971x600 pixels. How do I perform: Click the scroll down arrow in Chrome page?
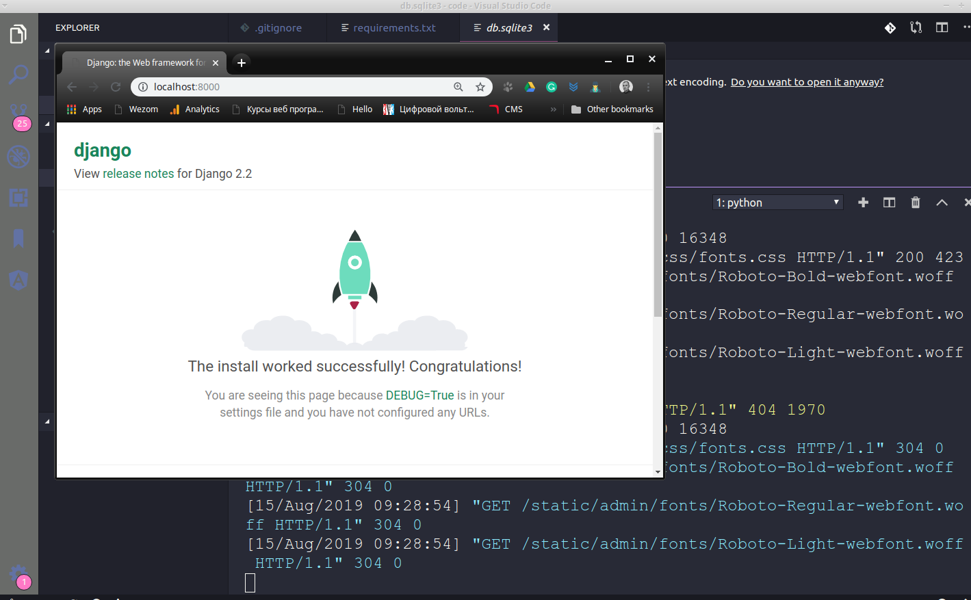pyautogui.click(x=658, y=471)
